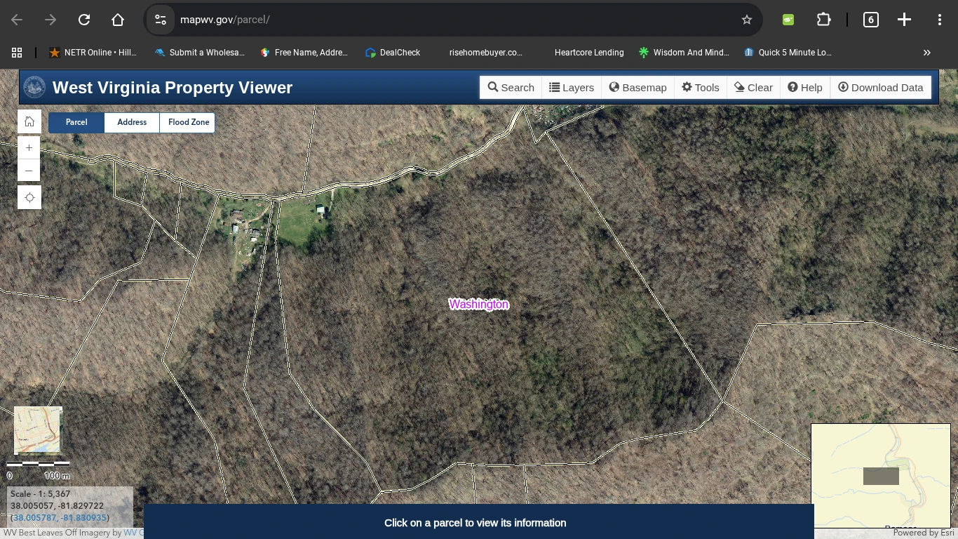Click the home extent icon above zoom controls

click(x=29, y=121)
